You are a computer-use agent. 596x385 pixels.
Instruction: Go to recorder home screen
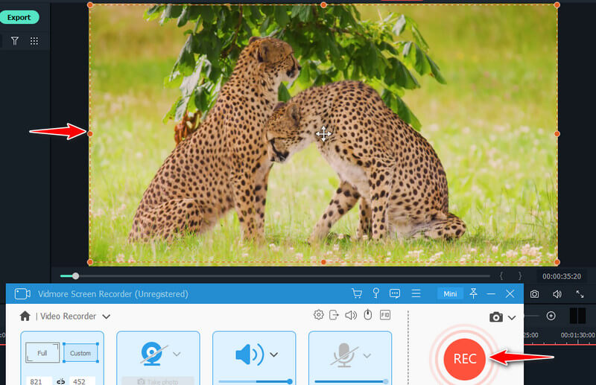tap(25, 316)
